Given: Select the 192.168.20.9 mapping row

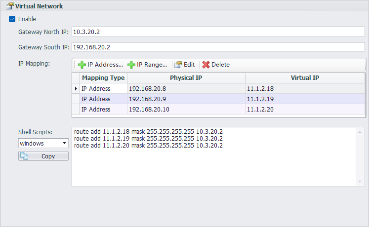Looking at the screenshot, I should click(x=186, y=99).
